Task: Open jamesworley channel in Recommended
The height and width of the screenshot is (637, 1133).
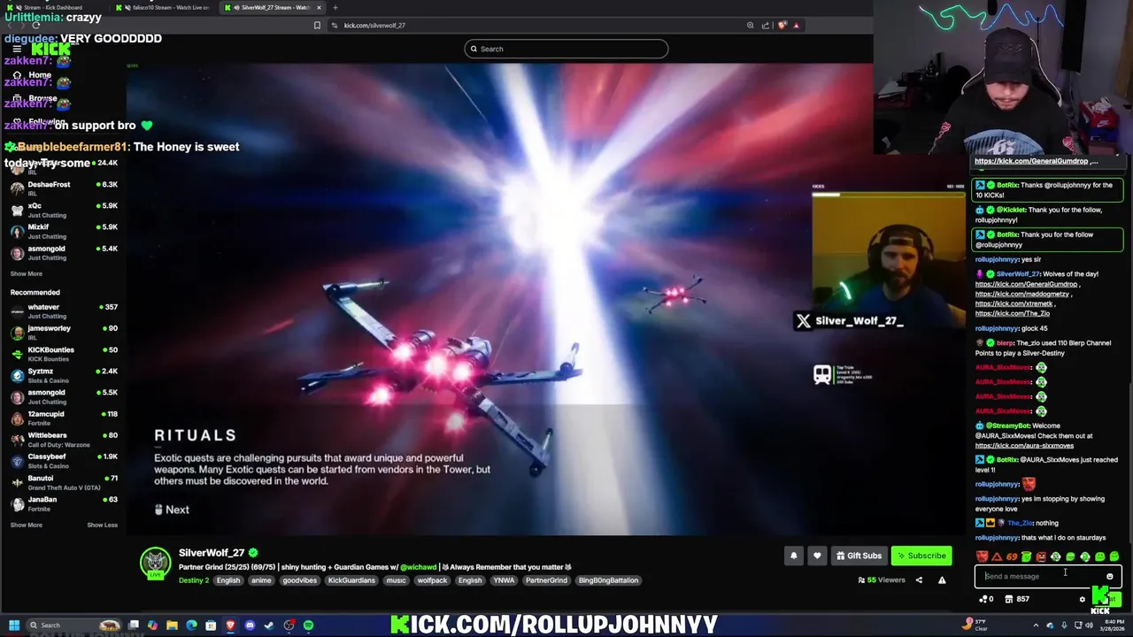Action: pos(64,333)
